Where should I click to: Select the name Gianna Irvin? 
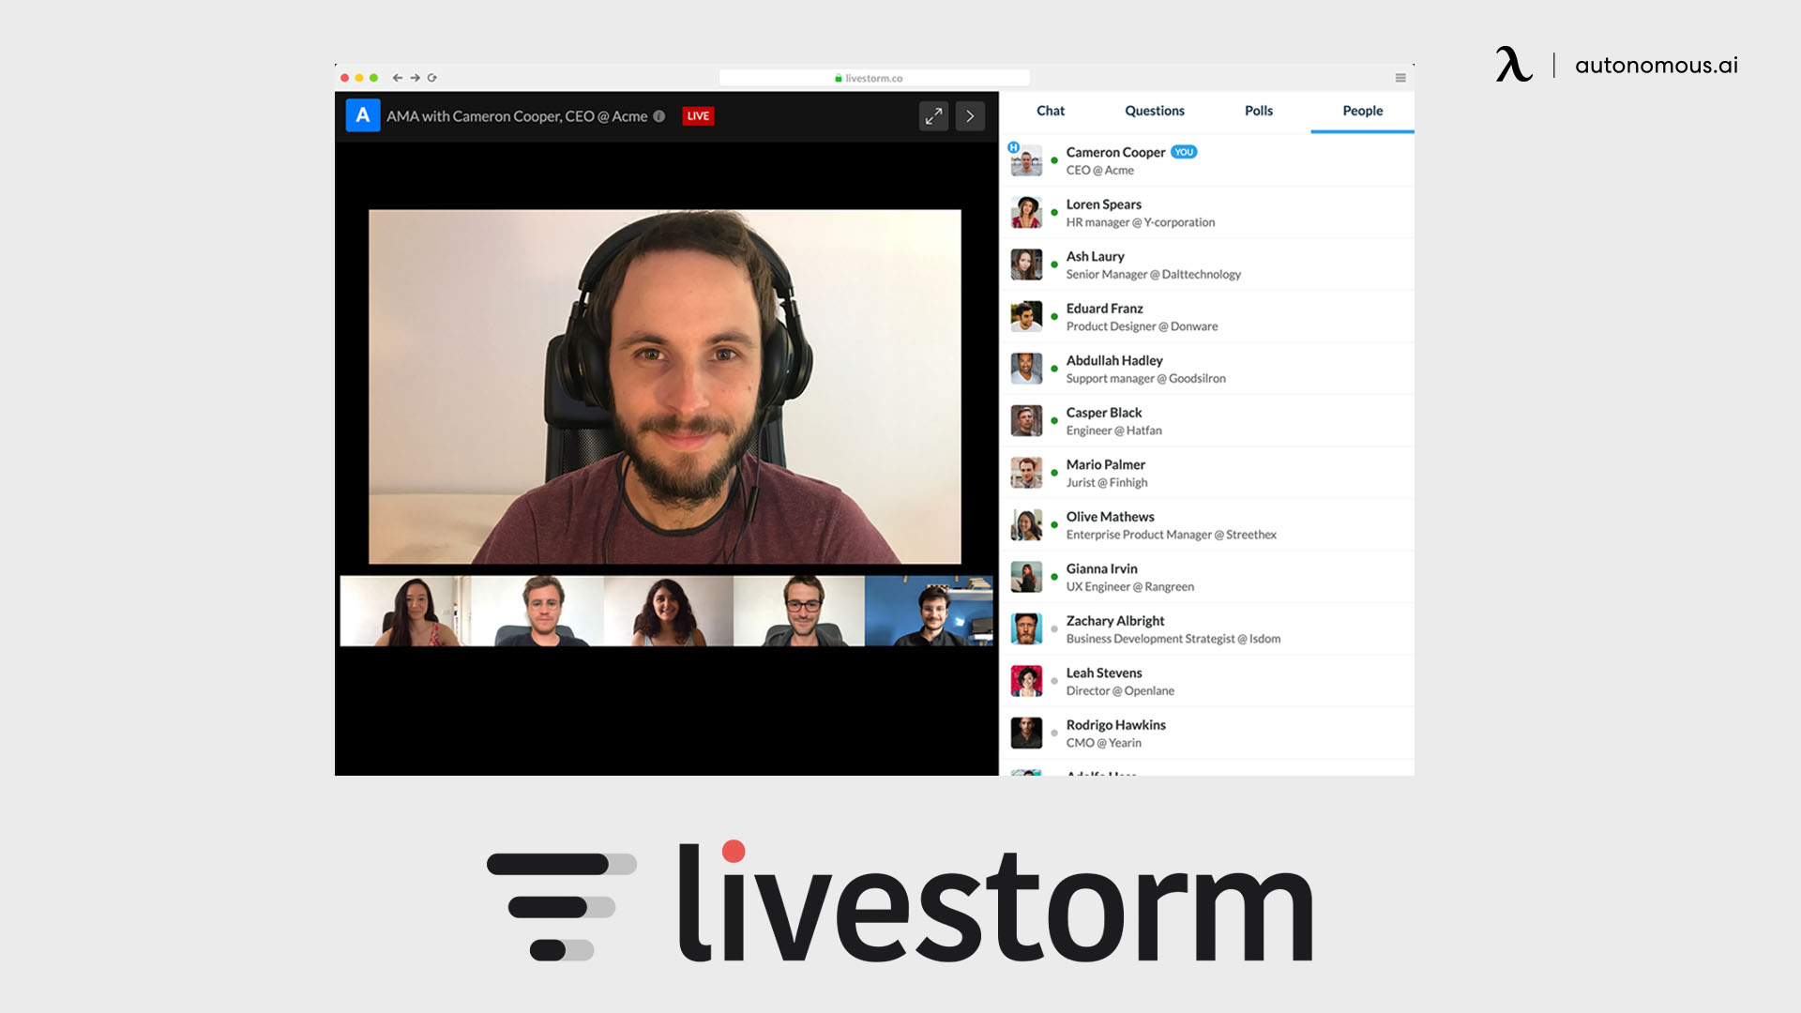(x=1101, y=568)
